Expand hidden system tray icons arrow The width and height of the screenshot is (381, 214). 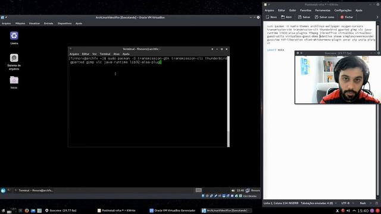[x=354, y=210]
